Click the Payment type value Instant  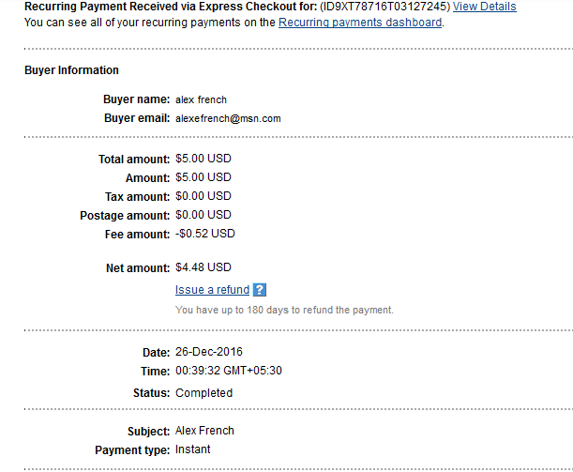click(x=193, y=449)
